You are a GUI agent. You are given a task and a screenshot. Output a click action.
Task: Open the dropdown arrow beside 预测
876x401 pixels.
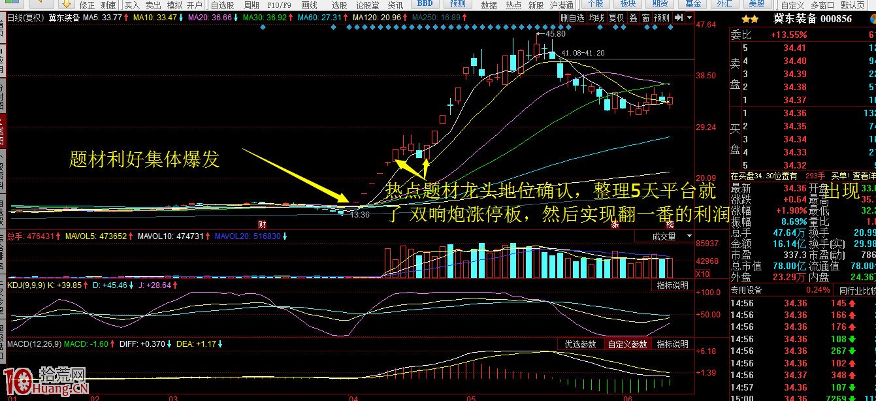(690, 20)
